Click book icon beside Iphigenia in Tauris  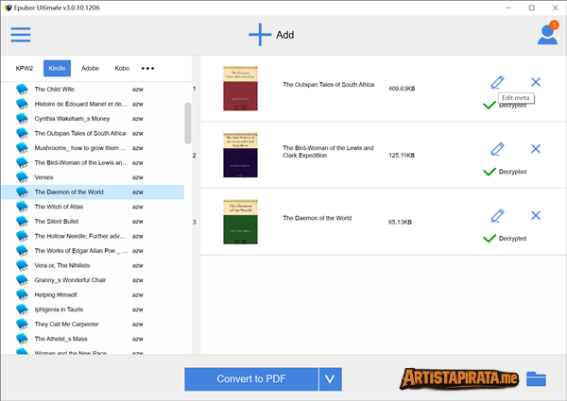pyautogui.click(x=22, y=309)
